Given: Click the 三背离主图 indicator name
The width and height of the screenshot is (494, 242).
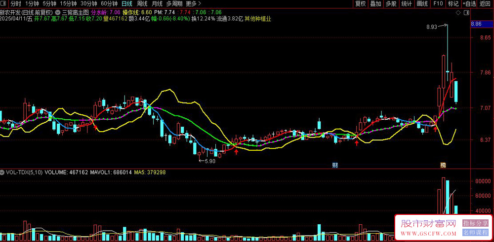Looking at the screenshot, I should [75, 13].
